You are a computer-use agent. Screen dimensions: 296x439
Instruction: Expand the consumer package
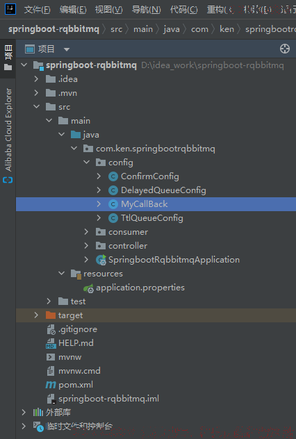pyautogui.click(x=86, y=231)
